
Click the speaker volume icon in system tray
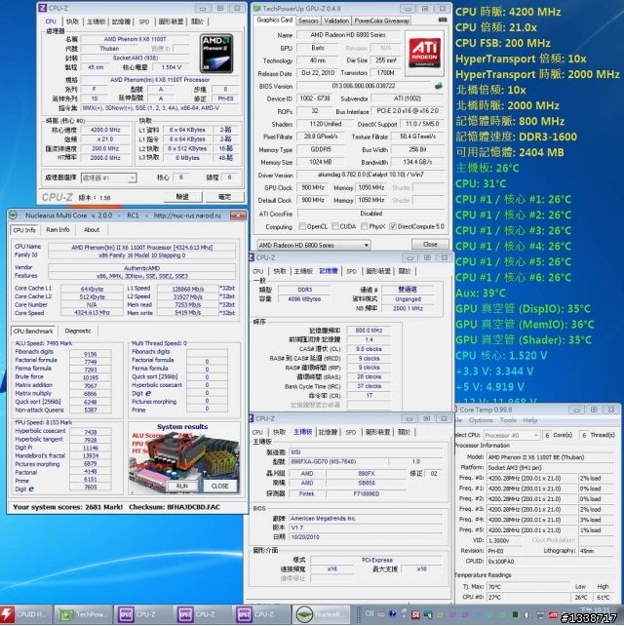tap(526, 615)
